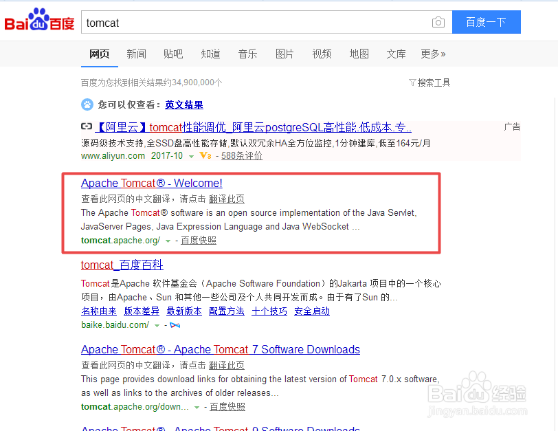Click inside the search input field
558x431 pixels.
[261, 22]
